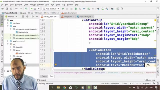Open Gradle side panel

point(158,19)
